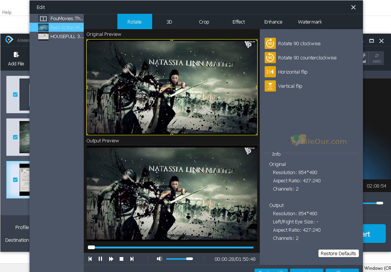Click the playback progress bar
The height and width of the screenshot is (272, 391).
click(171, 248)
